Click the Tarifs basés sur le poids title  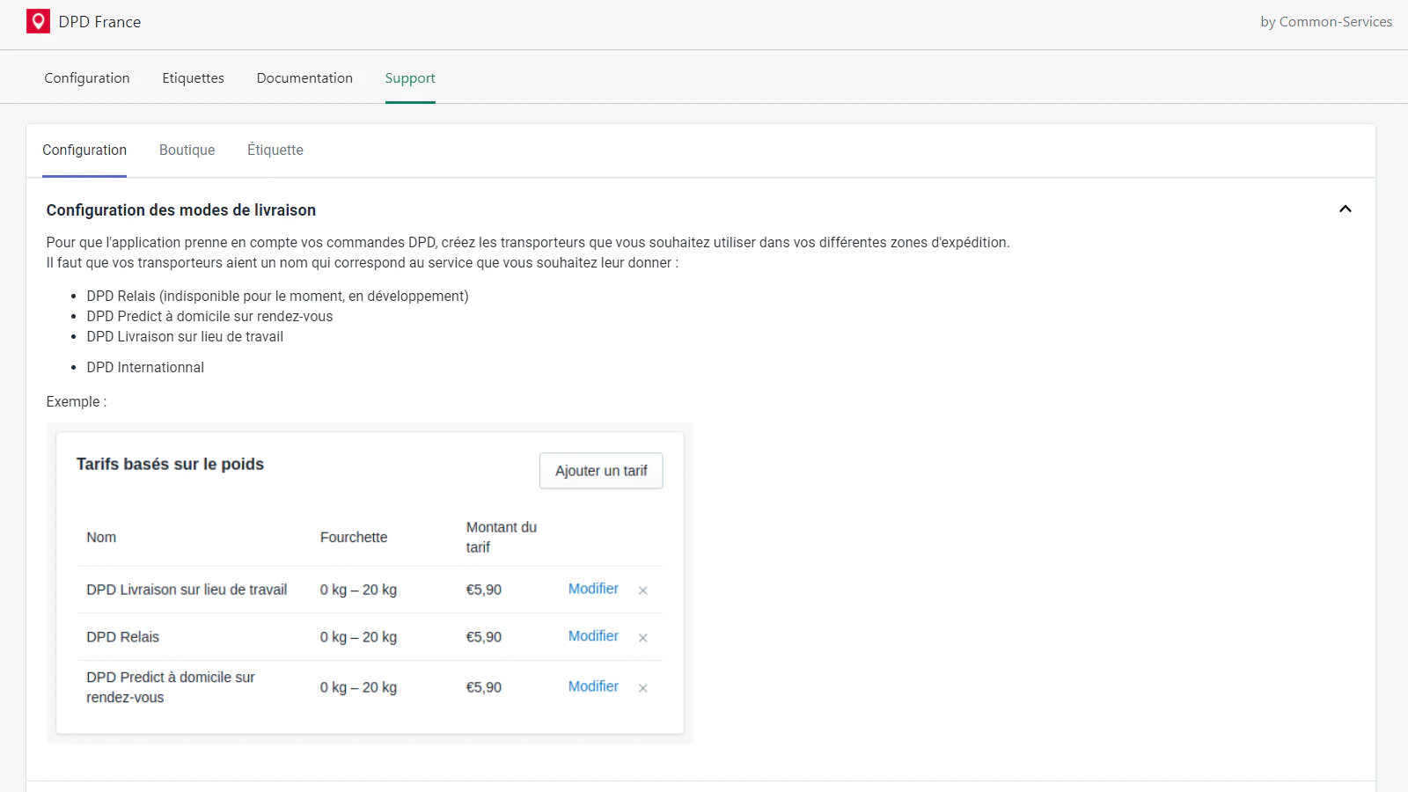pos(170,465)
